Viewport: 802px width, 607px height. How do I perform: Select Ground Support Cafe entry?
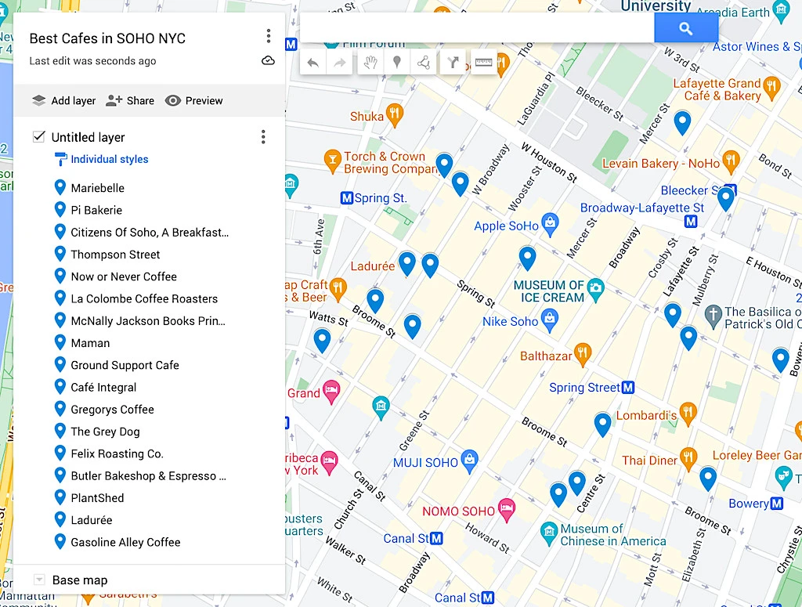(125, 365)
